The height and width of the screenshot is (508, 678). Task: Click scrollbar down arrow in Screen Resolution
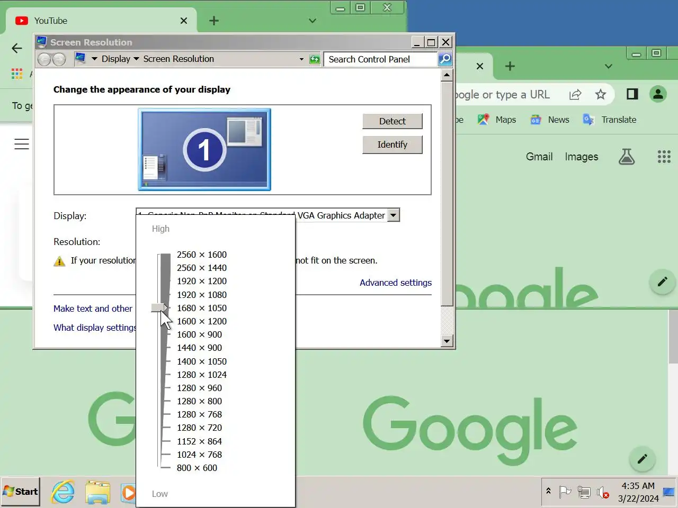click(447, 341)
